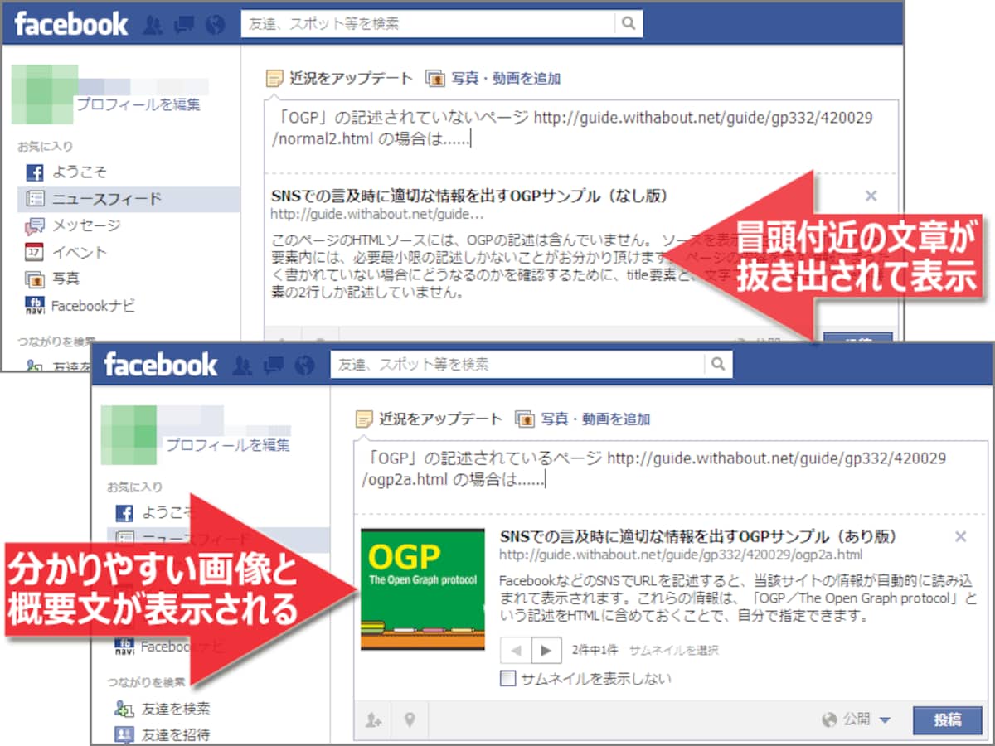995x746 pixels.
Task: Click the location pin icon in front composer
Action: [410, 720]
